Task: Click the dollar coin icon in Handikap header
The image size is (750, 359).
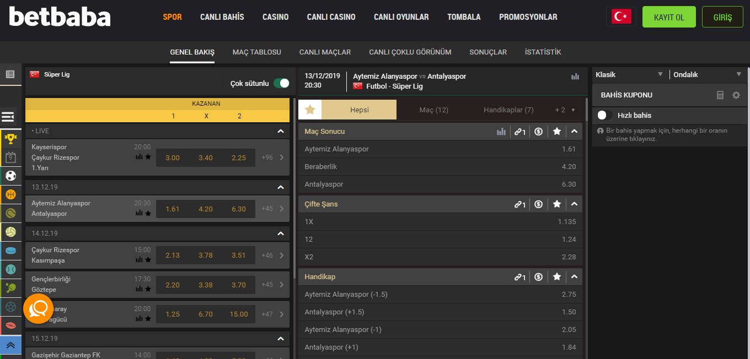Action: pyautogui.click(x=539, y=277)
